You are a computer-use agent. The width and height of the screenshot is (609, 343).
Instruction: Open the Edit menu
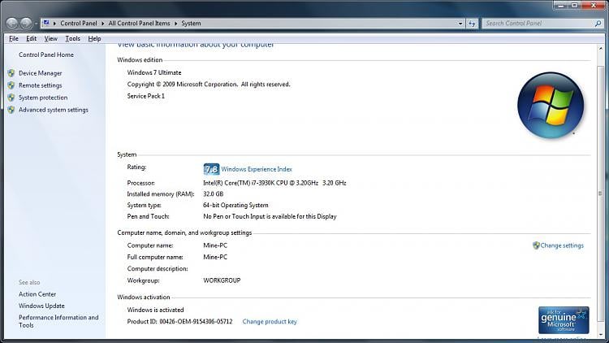(x=31, y=38)
